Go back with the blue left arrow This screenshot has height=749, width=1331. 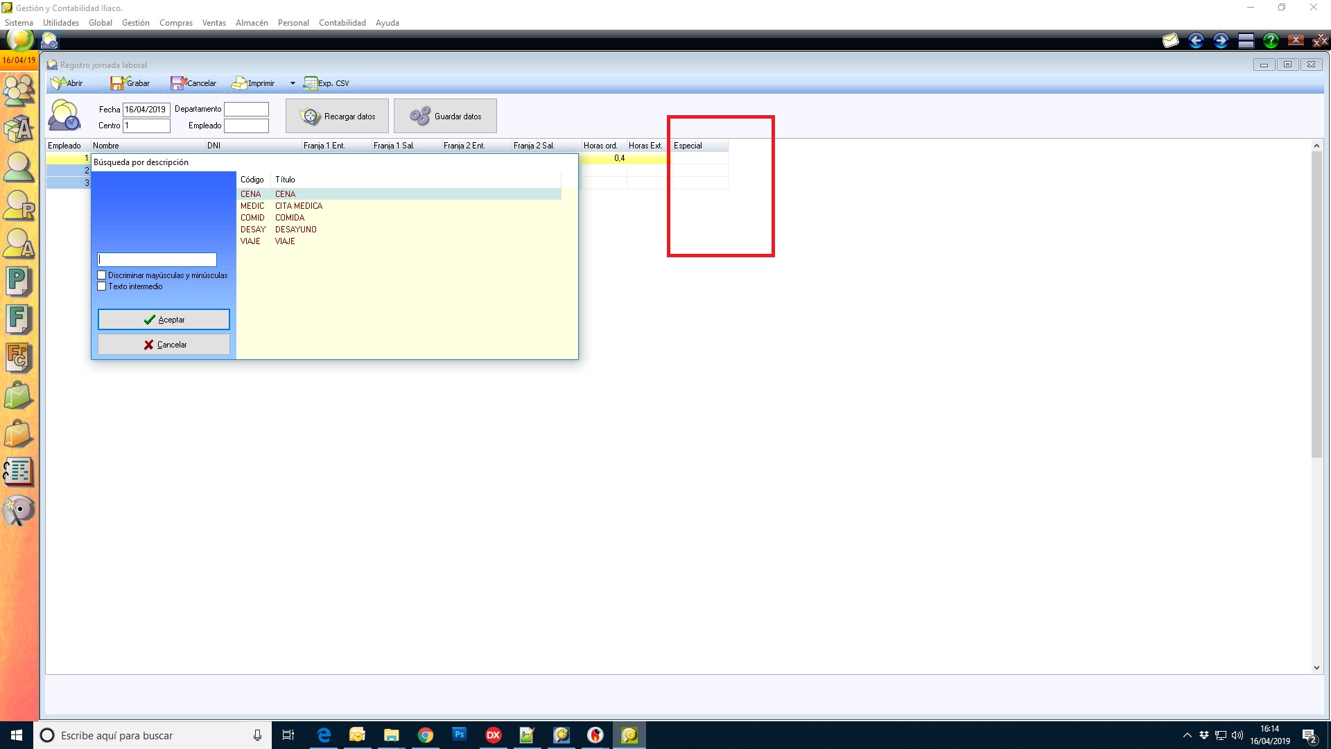tap(1196, 41)
